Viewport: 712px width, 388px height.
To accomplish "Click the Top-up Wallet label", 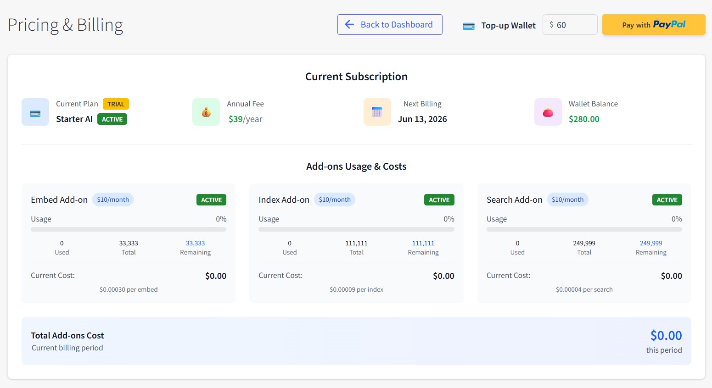I will tap(509, 26).
